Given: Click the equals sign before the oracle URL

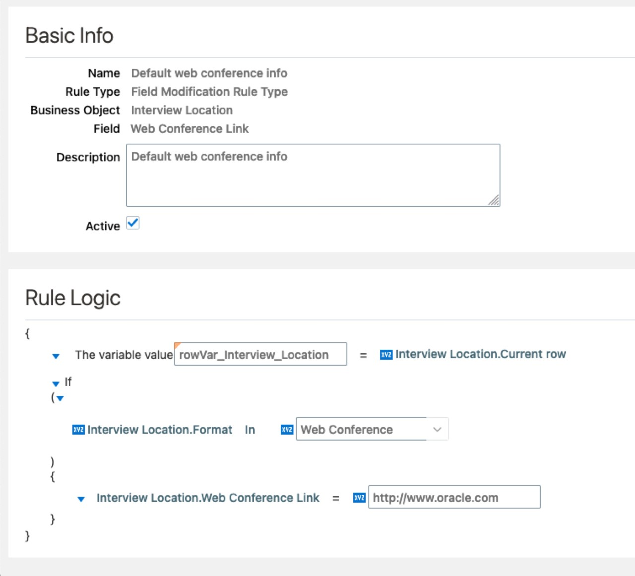Looking at the screenshot, I should 336,498.
